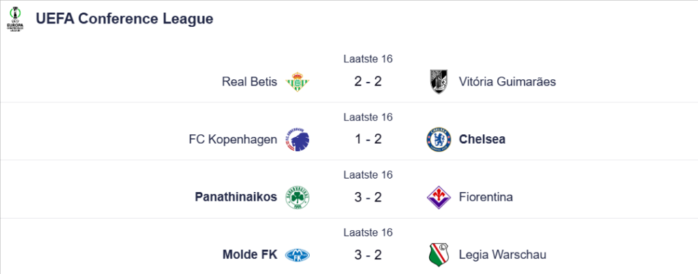Open the Real Betis team name
The width and height of the screenshot is (698, 274).
point(249,82)
